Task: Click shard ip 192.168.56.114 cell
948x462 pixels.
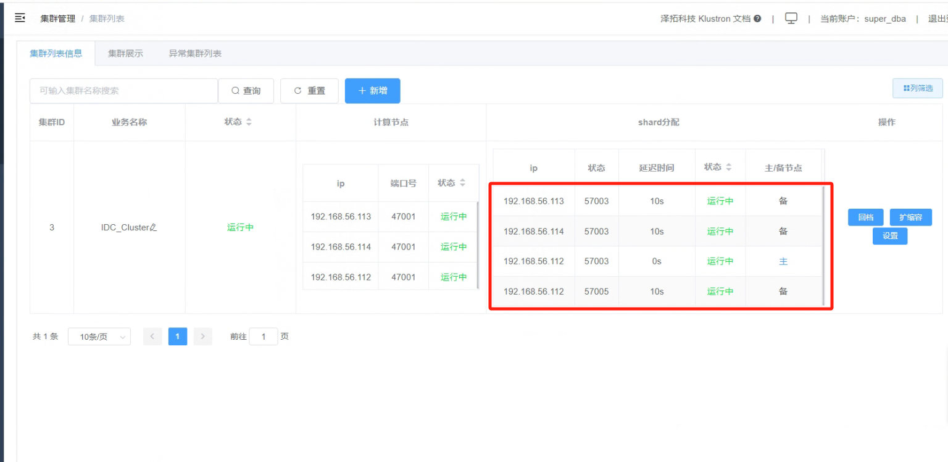Action: [534, 231]
